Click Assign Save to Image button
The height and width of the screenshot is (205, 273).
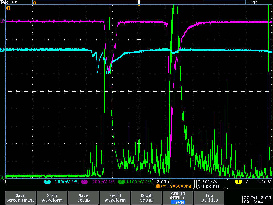178,198
